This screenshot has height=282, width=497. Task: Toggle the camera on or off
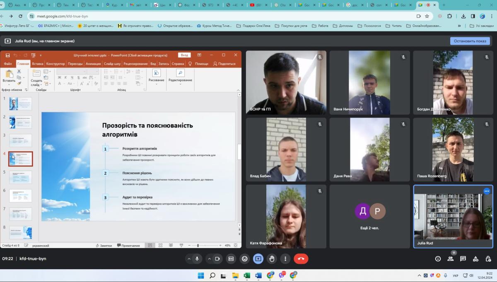[x=217, y=259]
